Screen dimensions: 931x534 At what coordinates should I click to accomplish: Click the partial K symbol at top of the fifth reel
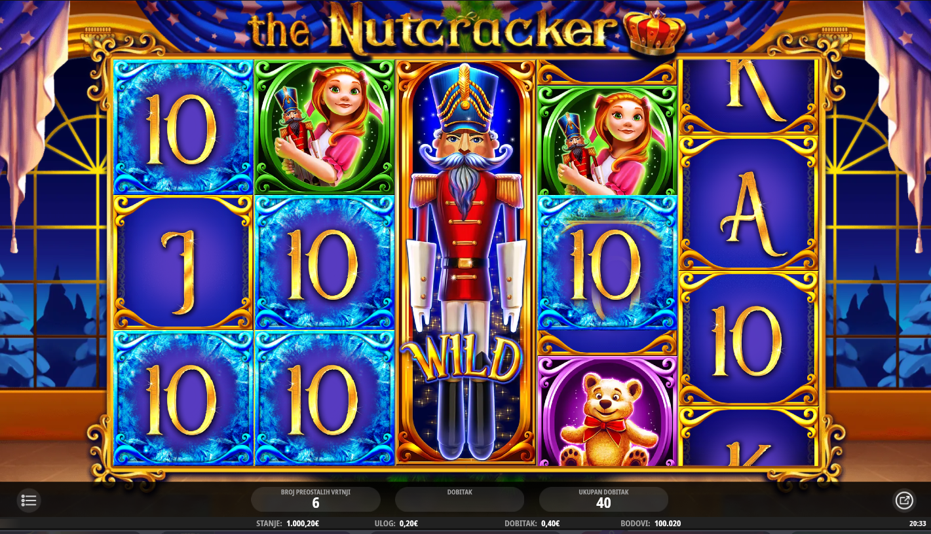click(x=748, y=97)
